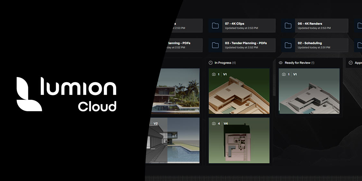Click the V1 version label in Ready for Review
The height and width of the screenshot is (181, 362).
[295, 74]
